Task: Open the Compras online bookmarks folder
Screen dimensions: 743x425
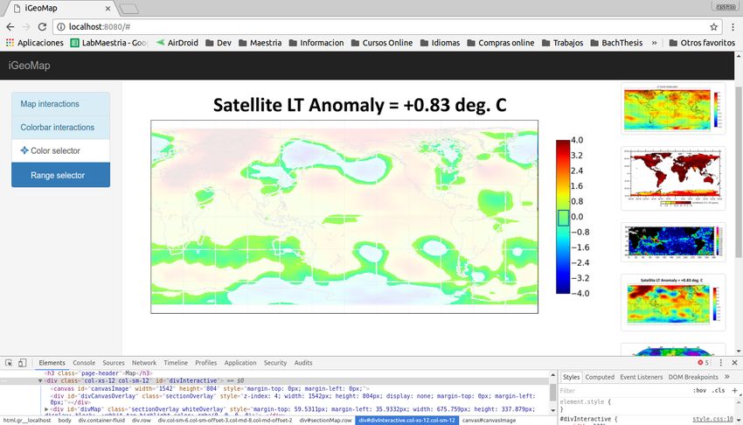Action: pyautogui.click(x=501, y=43)
